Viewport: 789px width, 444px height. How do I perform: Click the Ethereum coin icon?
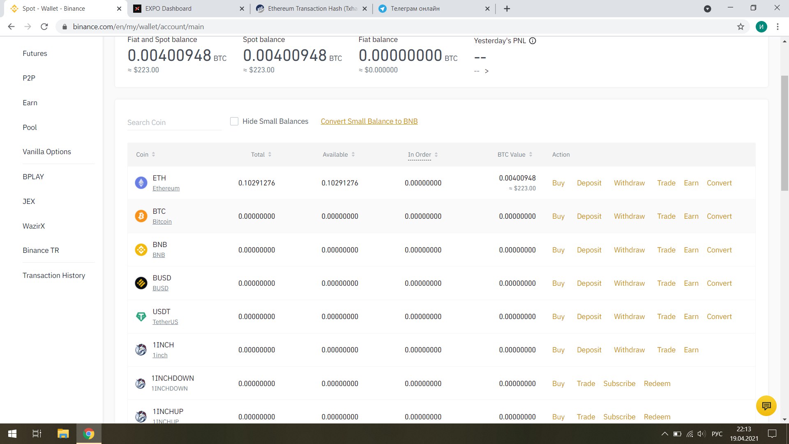click(141, 183)
